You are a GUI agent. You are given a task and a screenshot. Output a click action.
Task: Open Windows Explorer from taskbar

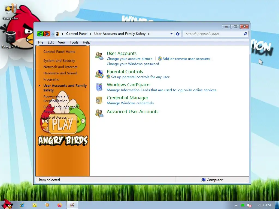point(35,205)
